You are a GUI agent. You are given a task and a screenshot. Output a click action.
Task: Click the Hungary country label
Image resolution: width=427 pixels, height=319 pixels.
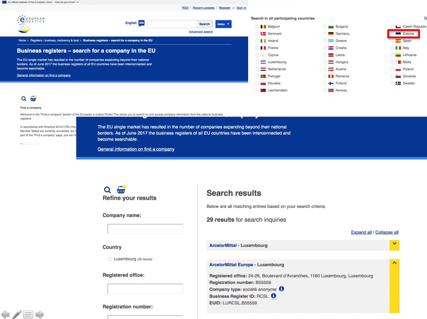(x=342, y=62)
